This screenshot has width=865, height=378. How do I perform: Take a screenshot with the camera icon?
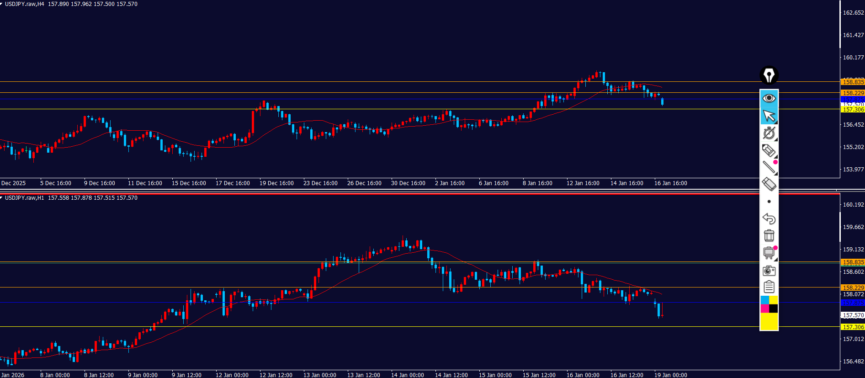(769, 270)
